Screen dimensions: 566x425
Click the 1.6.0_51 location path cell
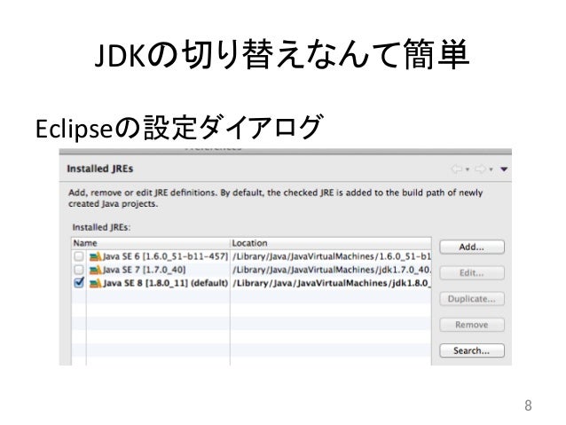(x=332, y=256)
